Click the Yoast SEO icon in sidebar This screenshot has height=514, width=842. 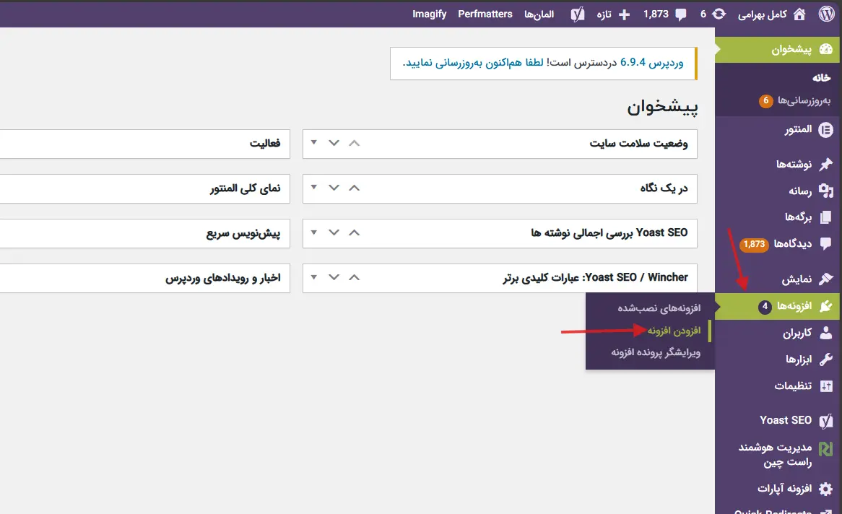click(x=826, y=421)
